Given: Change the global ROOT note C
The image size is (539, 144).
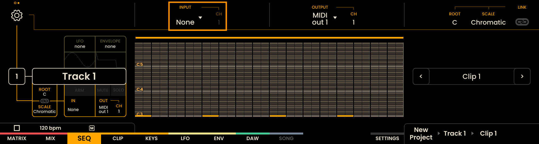Looking at the screenshot, I should click(455, 22).
